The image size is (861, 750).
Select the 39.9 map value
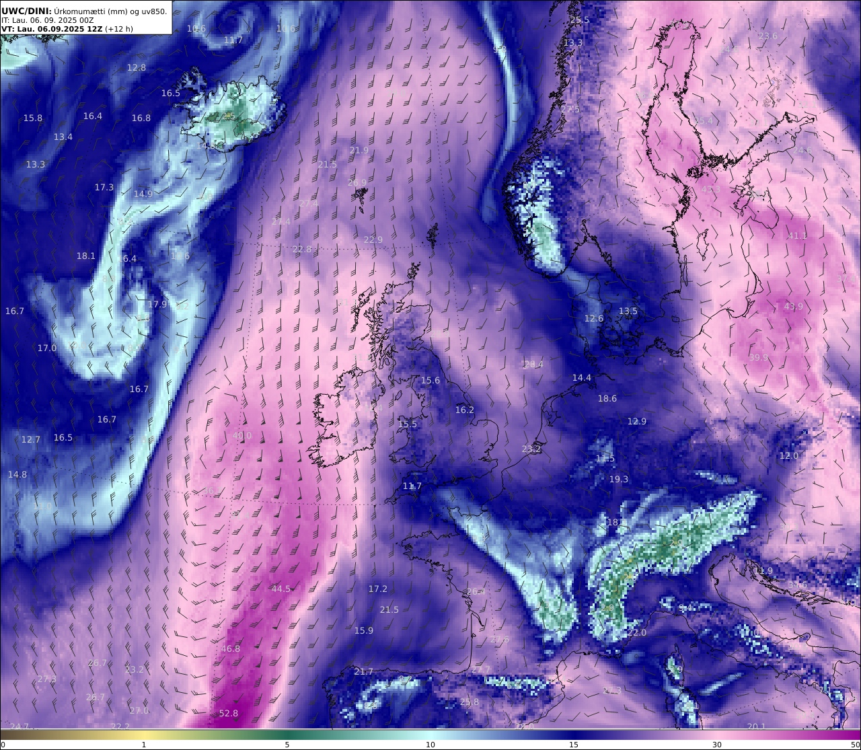click(x=759, y=357)
